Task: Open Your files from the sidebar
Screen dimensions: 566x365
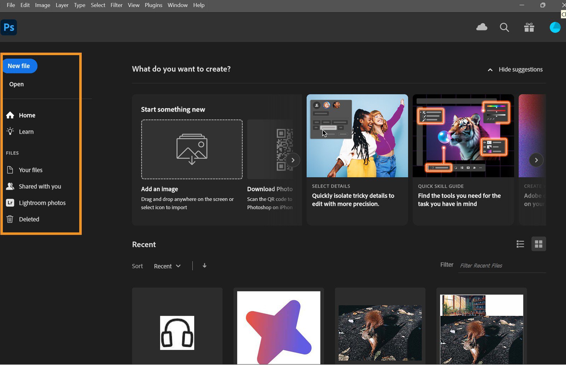Action: point(30,170)
